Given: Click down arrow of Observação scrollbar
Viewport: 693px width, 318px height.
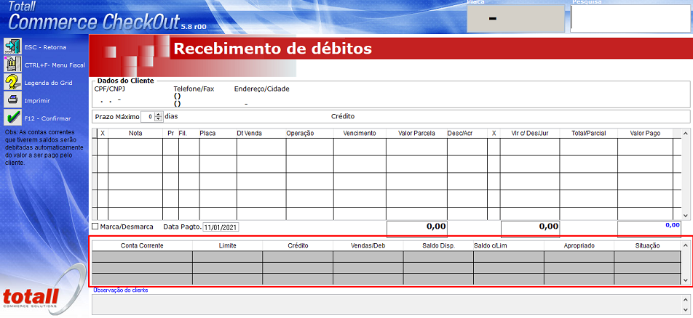Looking at the screenshot, I should point(686,310).
